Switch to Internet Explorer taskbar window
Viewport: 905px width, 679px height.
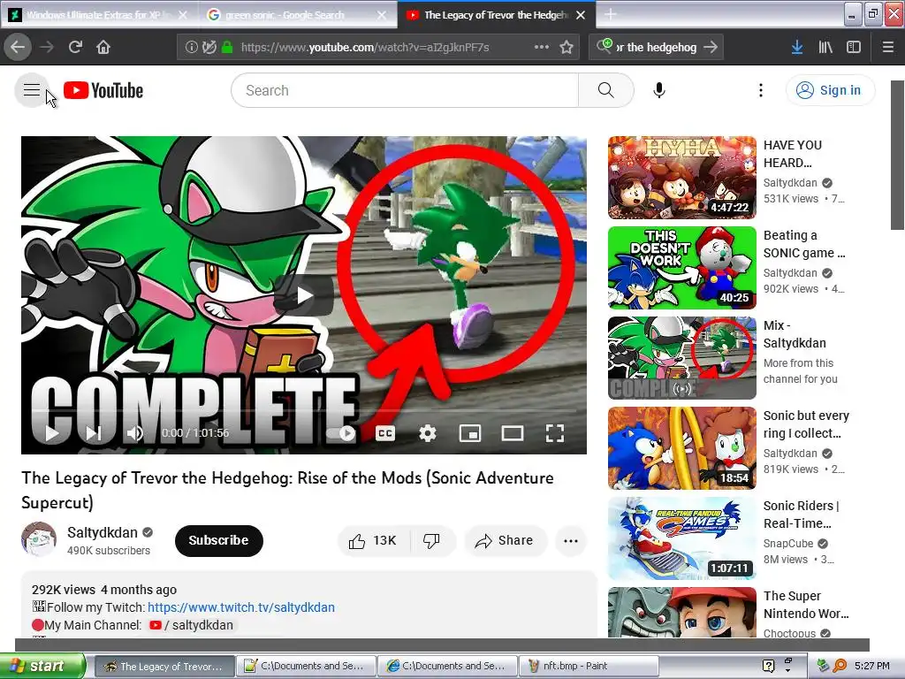click(x=446, y=666)
